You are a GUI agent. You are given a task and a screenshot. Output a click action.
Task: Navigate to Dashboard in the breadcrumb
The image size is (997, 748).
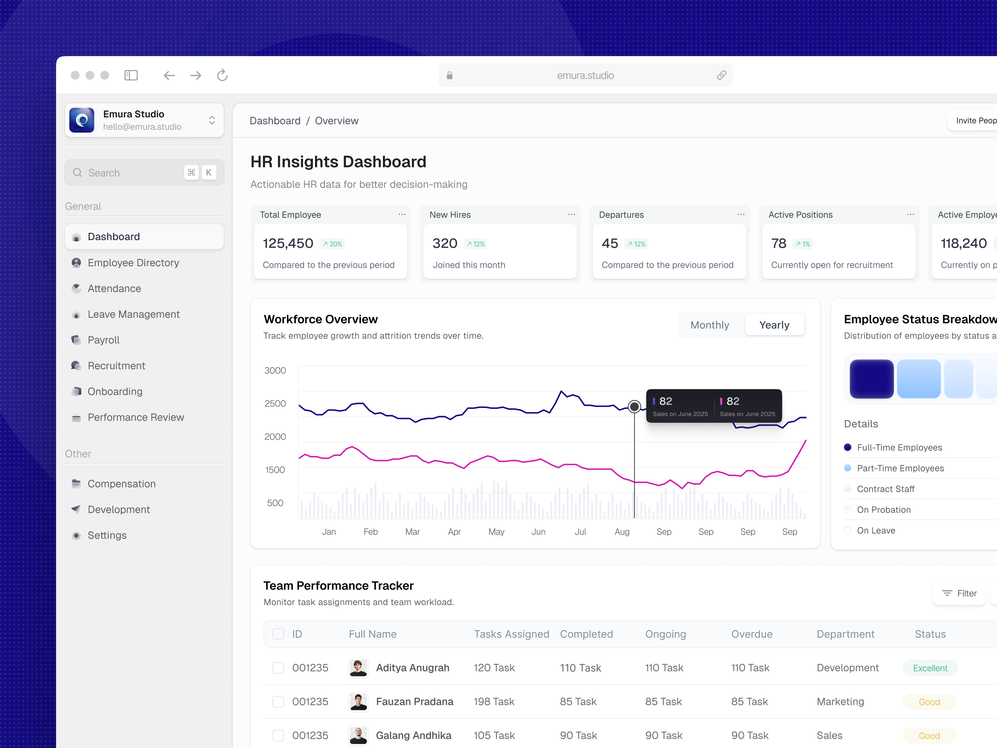point(275,120)
